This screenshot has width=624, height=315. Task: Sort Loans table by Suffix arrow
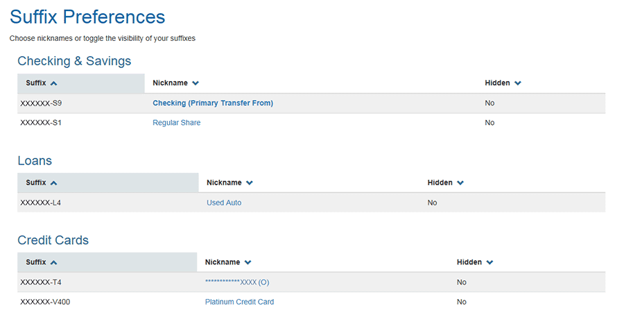54,183
